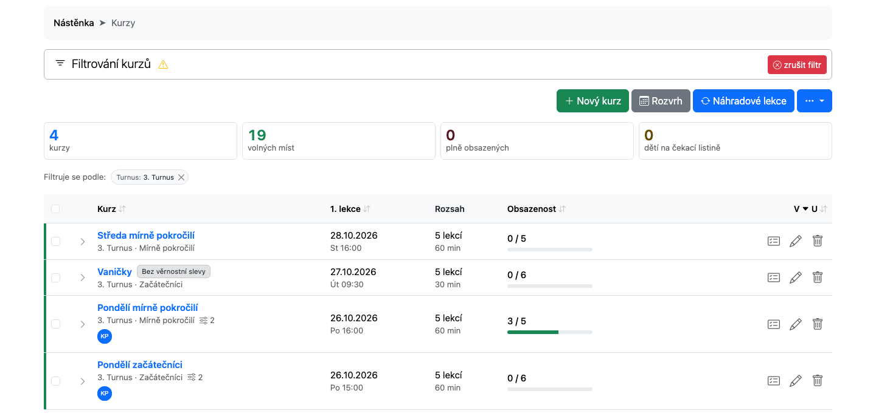This screenshot has height=416, width=876.
Task: Open attendance list icon for Středa mírně pokročilí
Action: pos(773,241)
